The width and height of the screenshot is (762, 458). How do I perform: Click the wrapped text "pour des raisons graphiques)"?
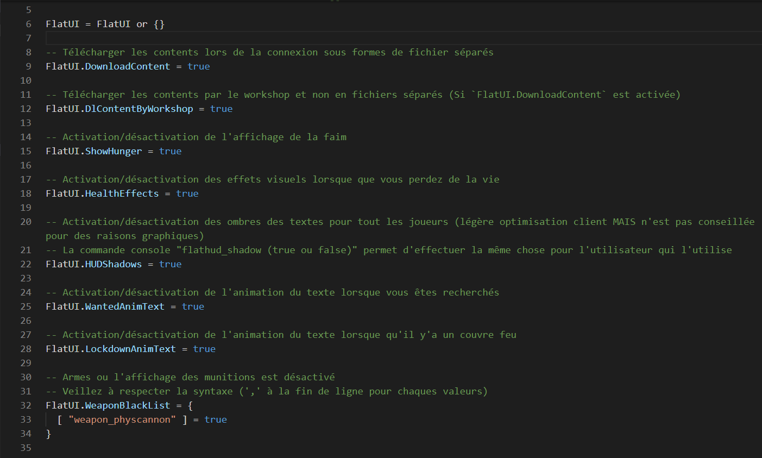[125, 236]
